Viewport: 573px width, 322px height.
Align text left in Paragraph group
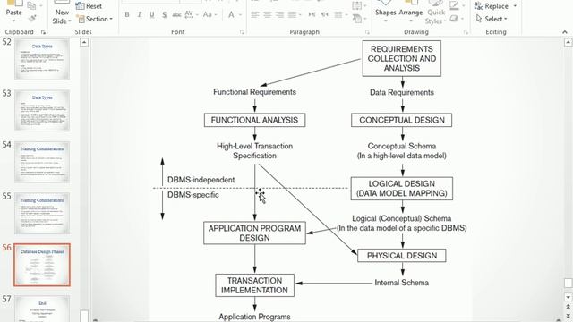coord(255,15)
